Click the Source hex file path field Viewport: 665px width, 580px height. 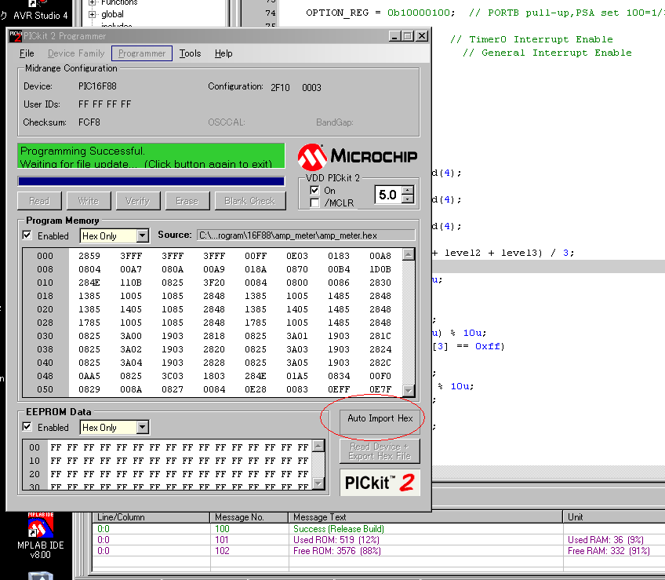pyautogui.click(x=306, y=235)
